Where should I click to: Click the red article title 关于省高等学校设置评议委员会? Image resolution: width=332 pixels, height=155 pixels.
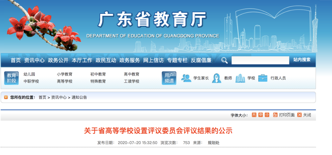click(x=158, y=131)
